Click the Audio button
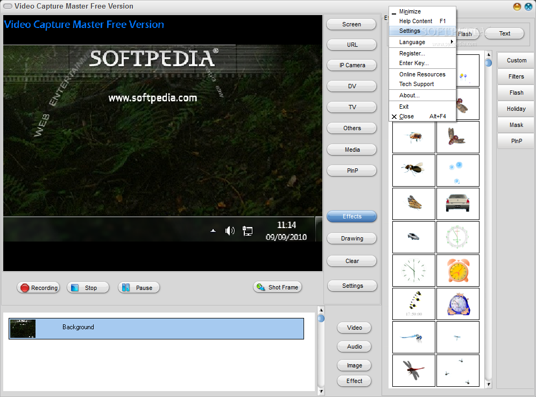This screenshot has height=397, width=536. tap(354, 346)
